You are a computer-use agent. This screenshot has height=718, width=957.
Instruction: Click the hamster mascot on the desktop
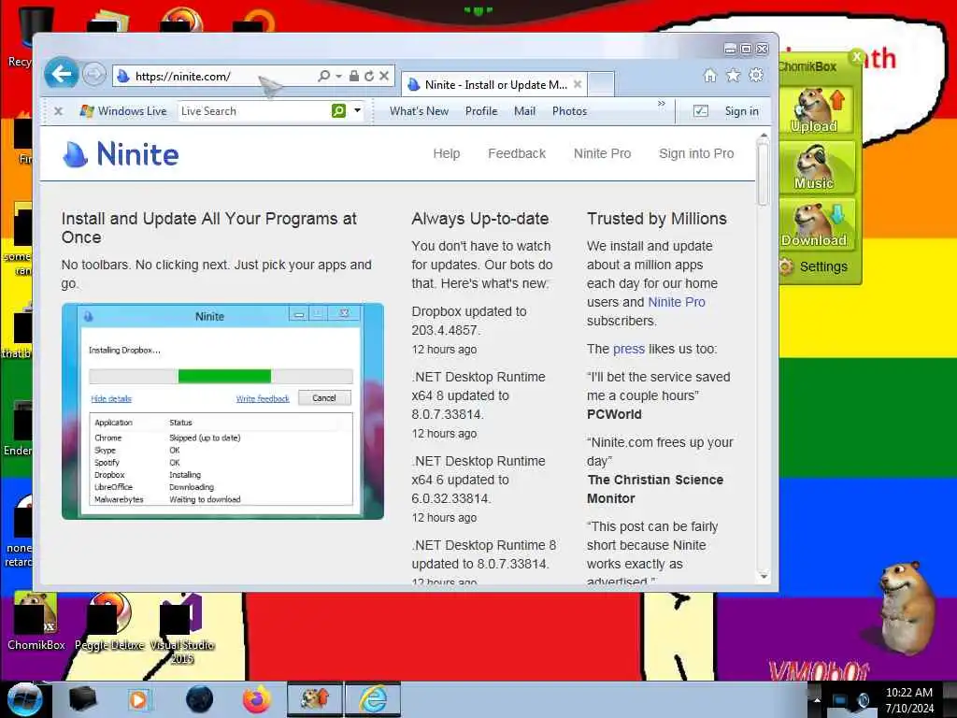click(x=907, y=608)
